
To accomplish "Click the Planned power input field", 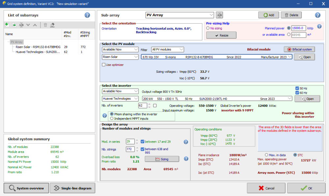I will tap(299, 28).
